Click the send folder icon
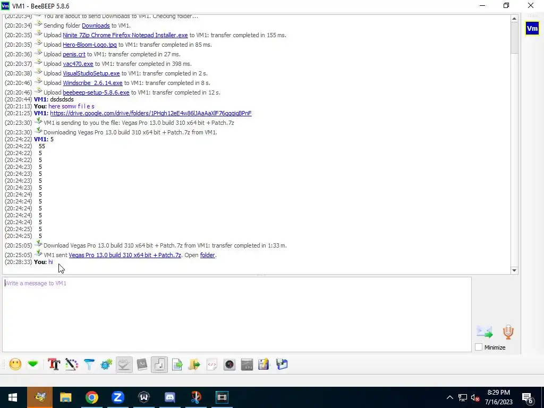Screen dimensions: 544x408 point(194,364)
